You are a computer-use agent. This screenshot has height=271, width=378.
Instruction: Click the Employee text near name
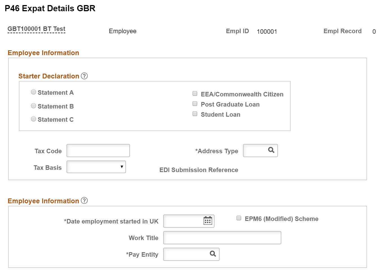click(x=123, y=31)
